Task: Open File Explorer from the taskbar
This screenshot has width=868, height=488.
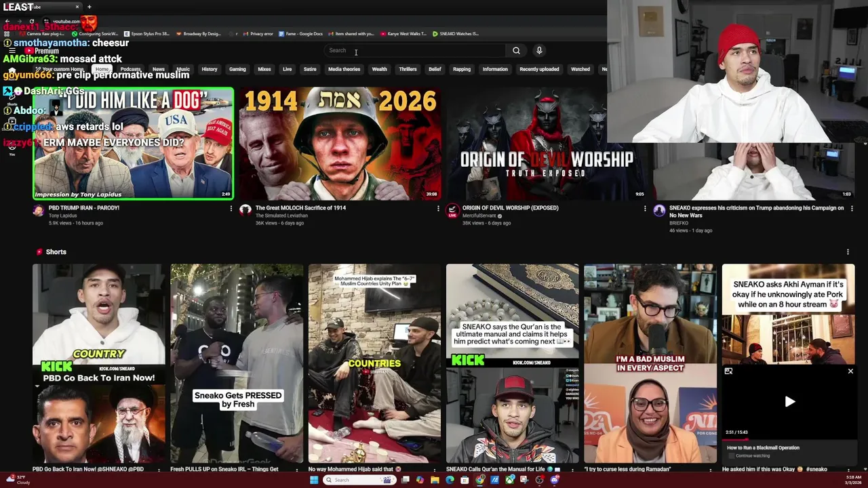Action: (x=435, y=480)
